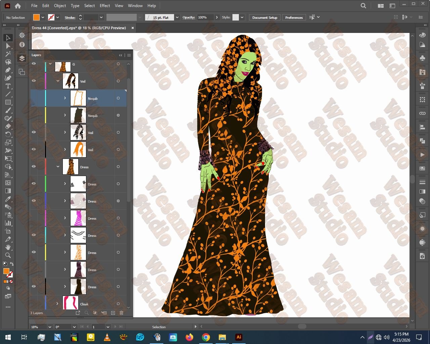430x344 pixels.
Task: Expand the Cloak layer
Action: pos(57,304)
